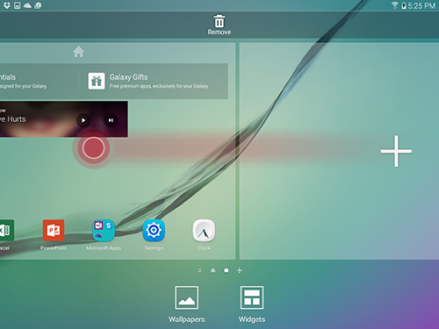Tap the Remove trash can icon
This screenshot has width=439, height=329.
click(x=219, y=21)
